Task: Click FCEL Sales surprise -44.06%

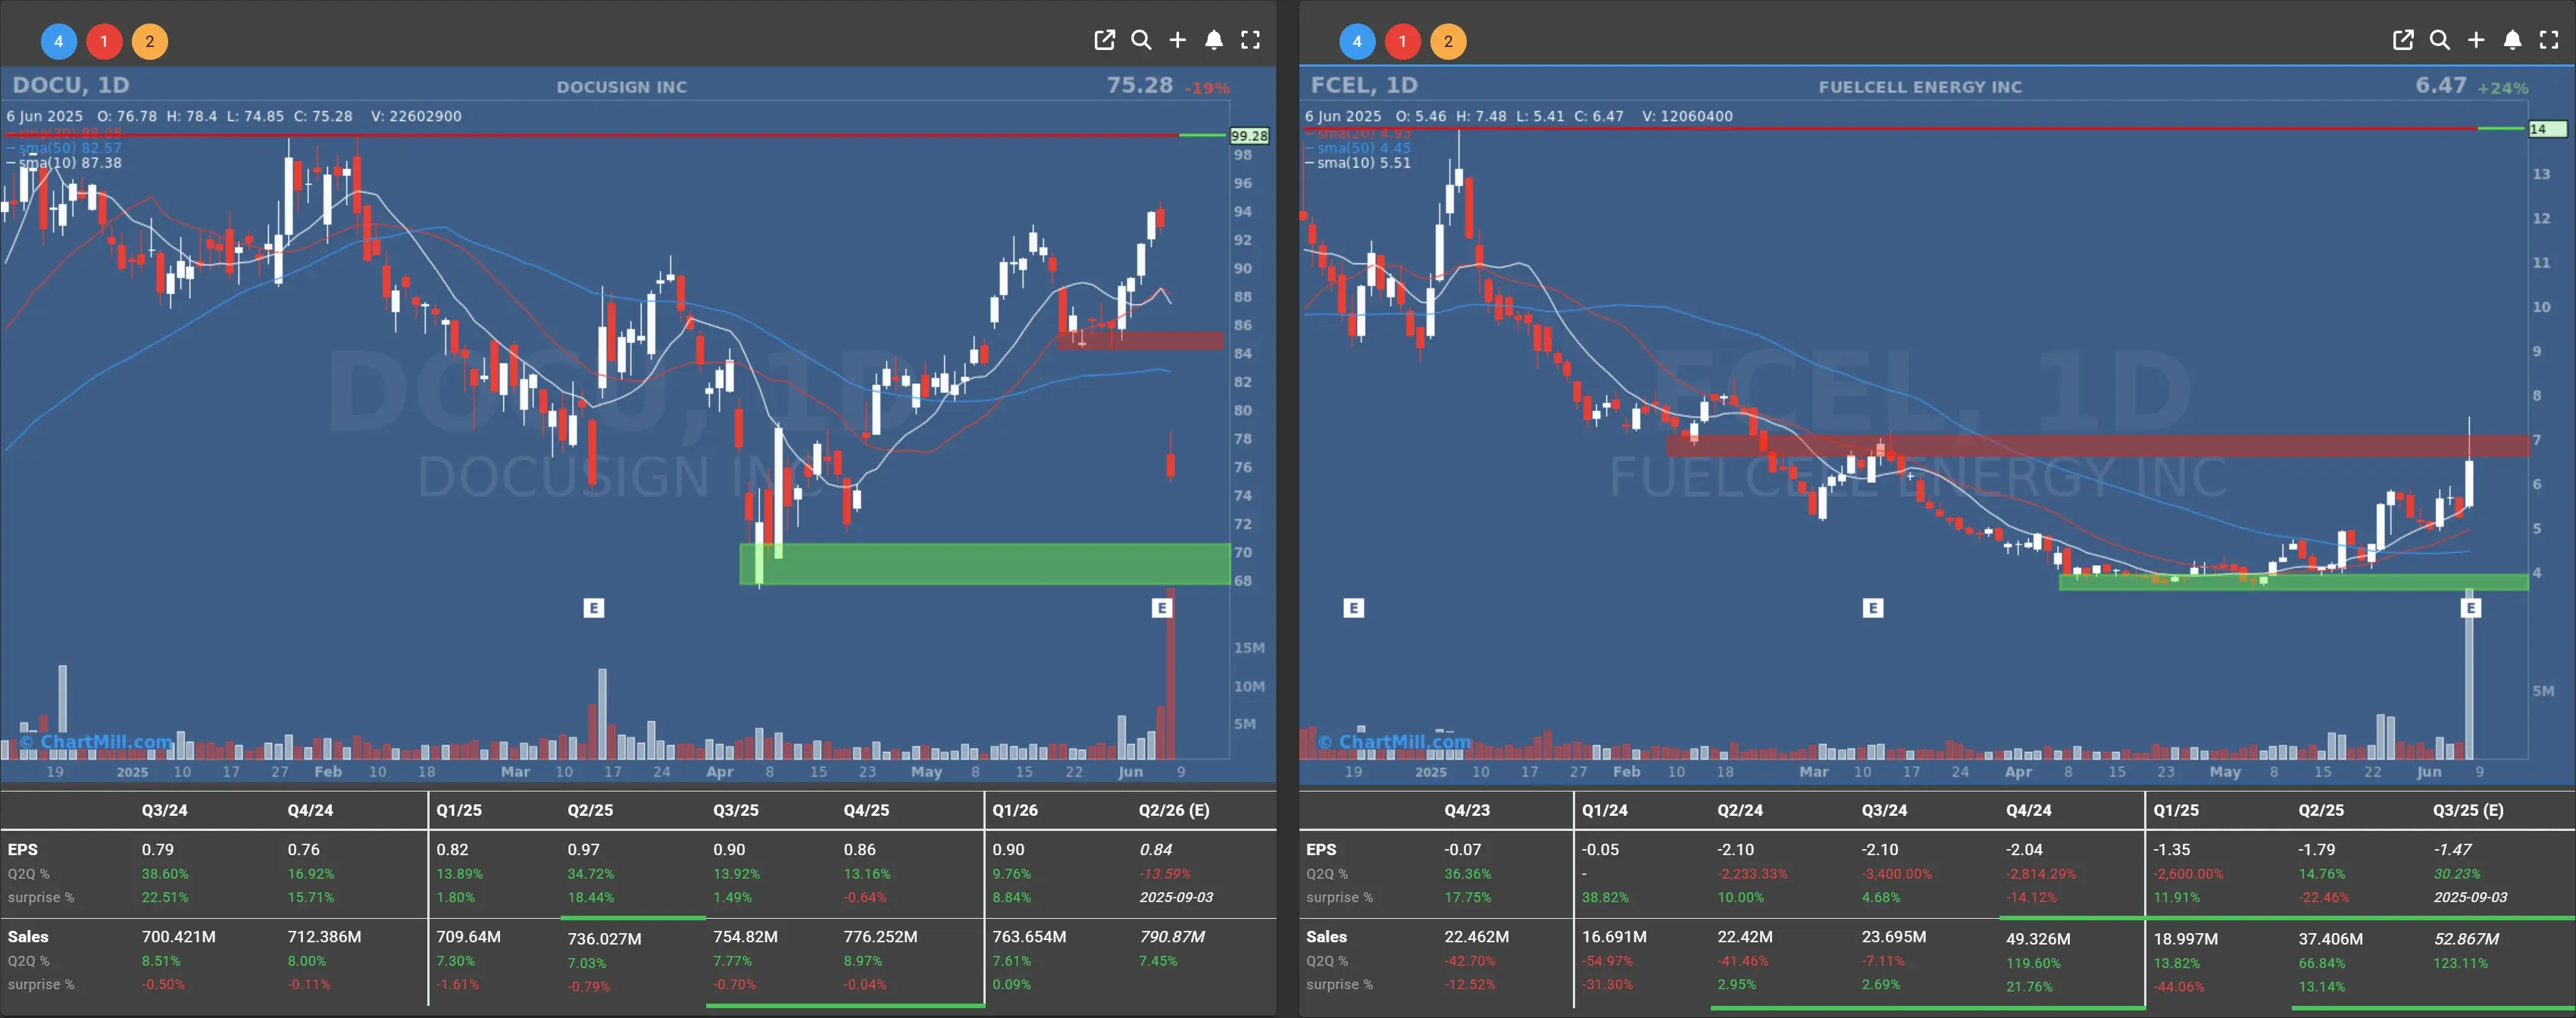Action: point(2178,986)
